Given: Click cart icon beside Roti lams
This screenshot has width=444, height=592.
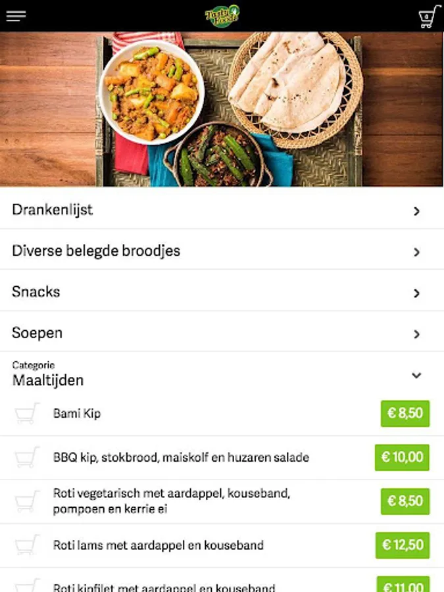Looking at the screenshot, I should 27,545.
